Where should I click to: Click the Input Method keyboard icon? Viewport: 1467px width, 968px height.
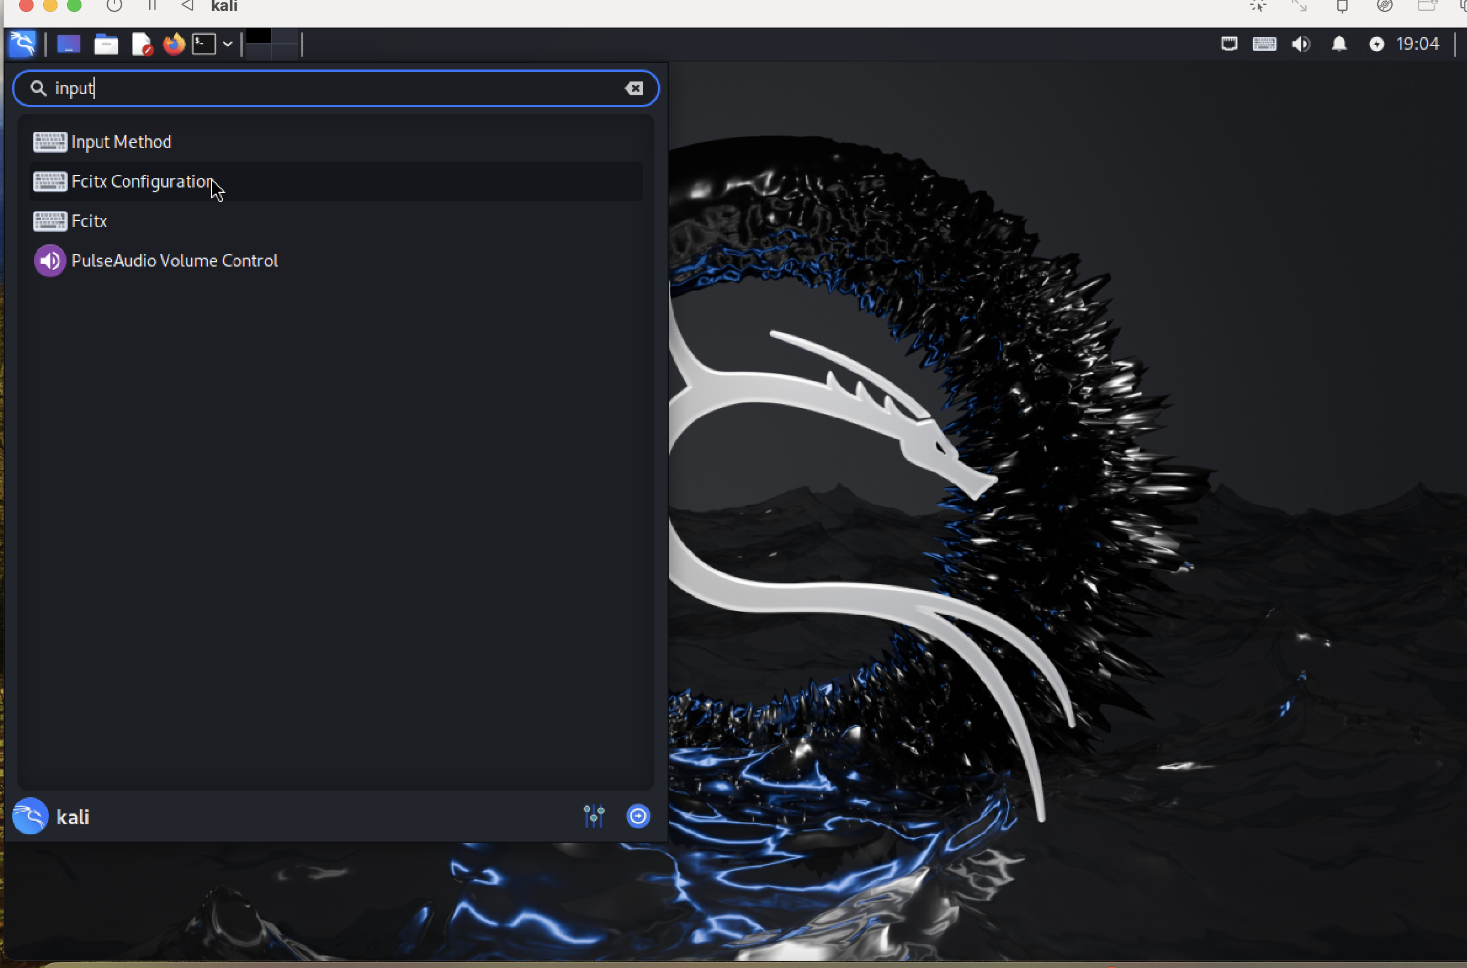(x=49, y=142)
